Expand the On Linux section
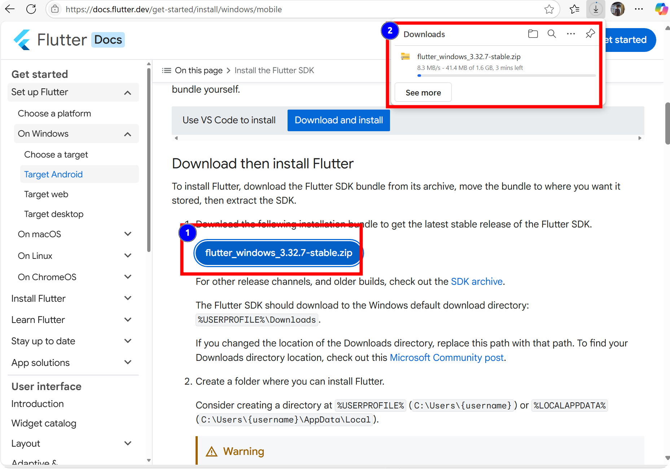Screen dimensions: 670x469 (128, 256)
